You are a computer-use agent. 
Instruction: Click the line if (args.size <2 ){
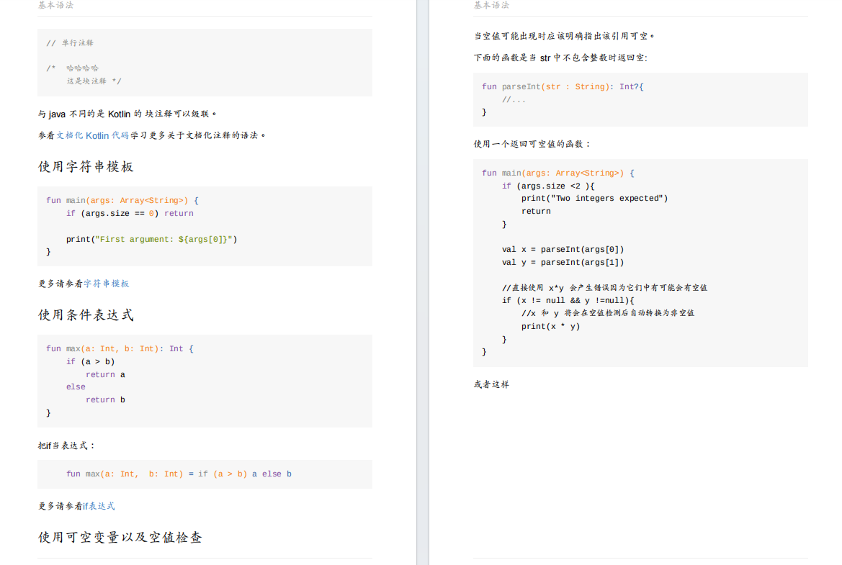click(548, 186)
